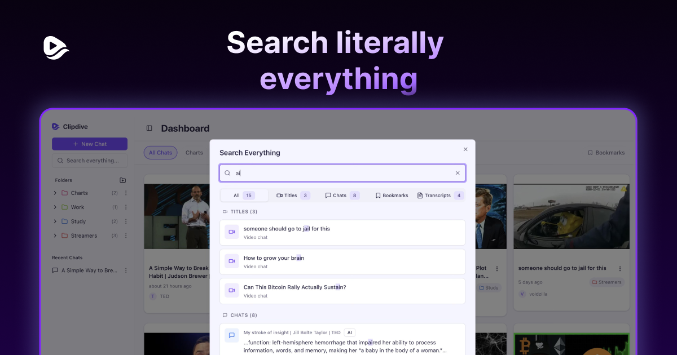Screen dimensions: 677x355
Task: Open options menu on jail video card
Action: (x=620, y=268)
